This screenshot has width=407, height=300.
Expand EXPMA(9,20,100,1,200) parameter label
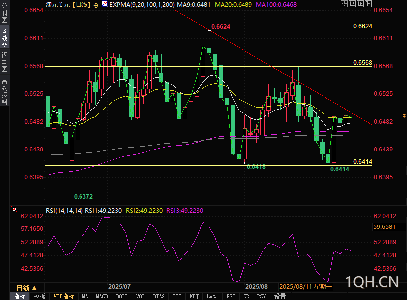[x=142, y=4]
